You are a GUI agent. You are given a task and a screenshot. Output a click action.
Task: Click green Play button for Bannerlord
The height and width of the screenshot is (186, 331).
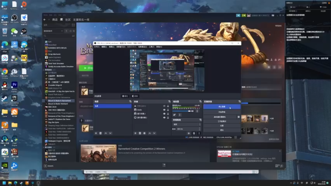[86, 68]
